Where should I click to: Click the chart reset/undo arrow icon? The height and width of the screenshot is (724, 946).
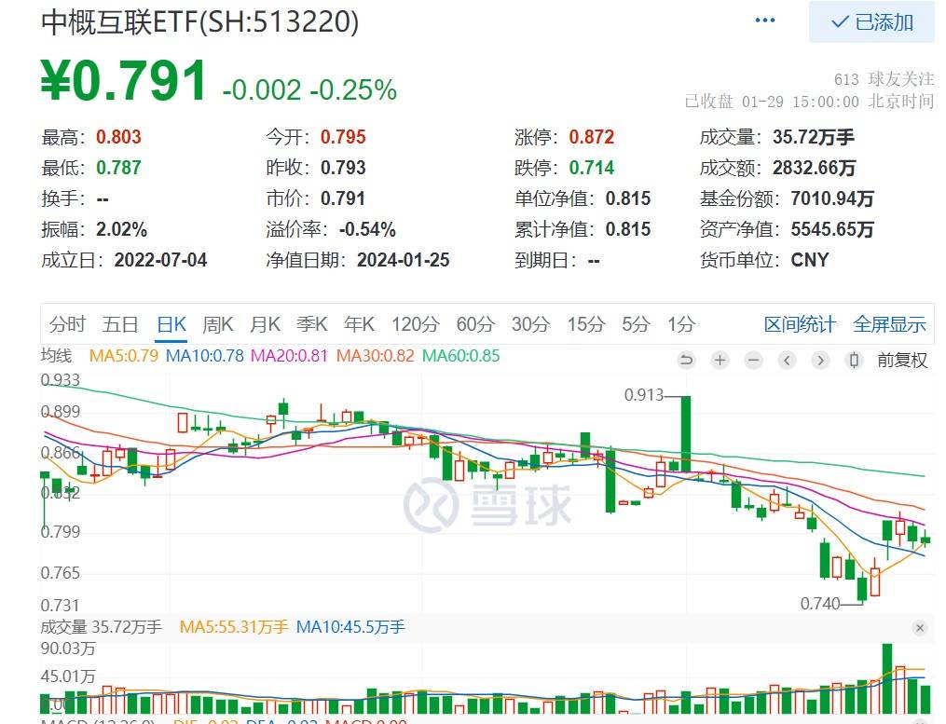687,360
